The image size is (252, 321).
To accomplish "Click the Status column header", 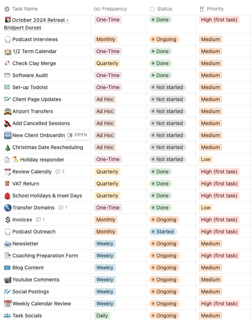I will (x=164, y=9).
